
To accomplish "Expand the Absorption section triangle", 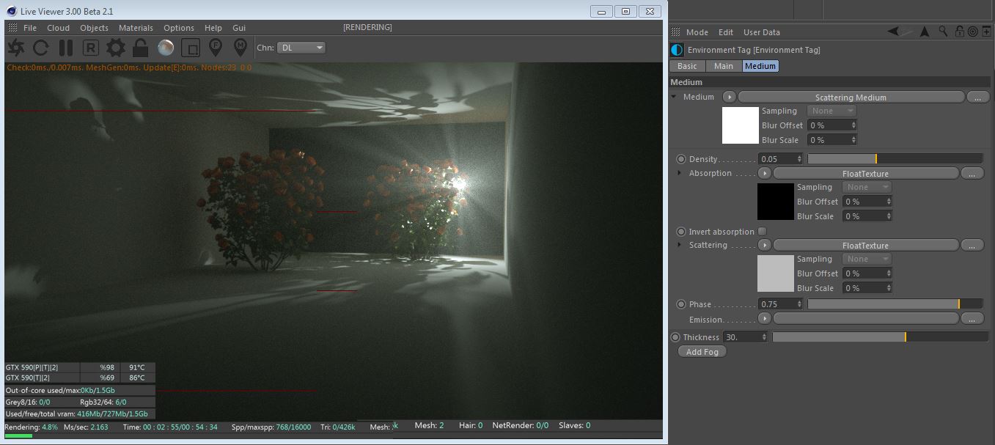I will pos(680,173).
